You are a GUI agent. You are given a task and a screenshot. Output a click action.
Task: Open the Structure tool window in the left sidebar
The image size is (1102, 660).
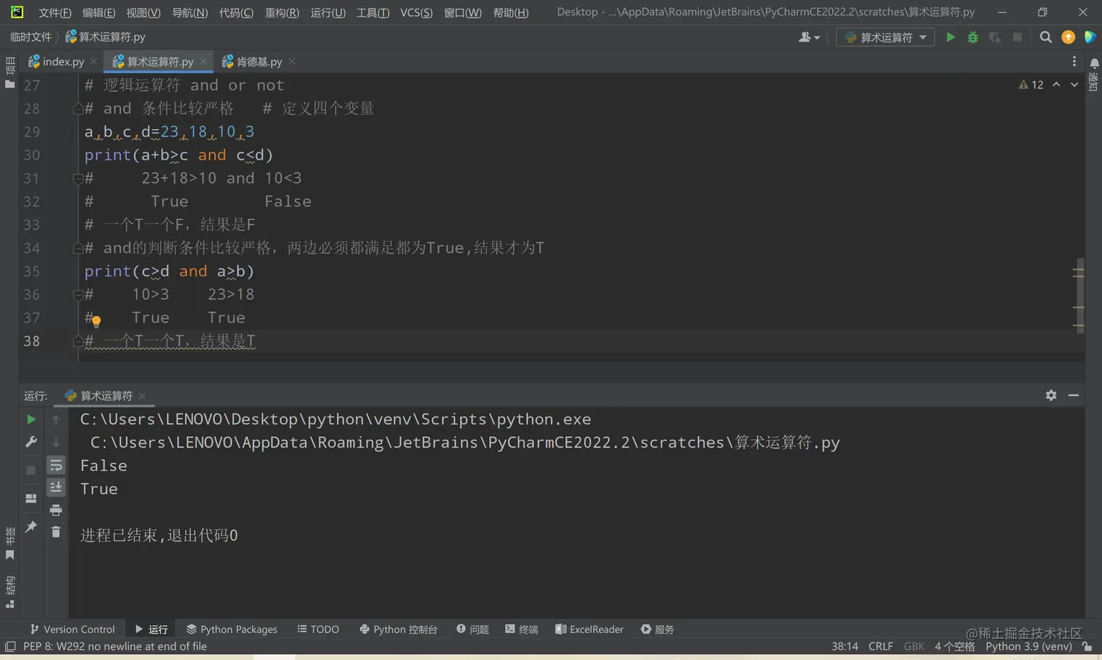click(9, 592)
